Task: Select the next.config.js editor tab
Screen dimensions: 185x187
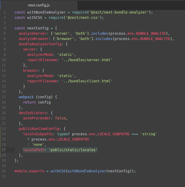Action: pyautogui.click(x=39, y=5)
